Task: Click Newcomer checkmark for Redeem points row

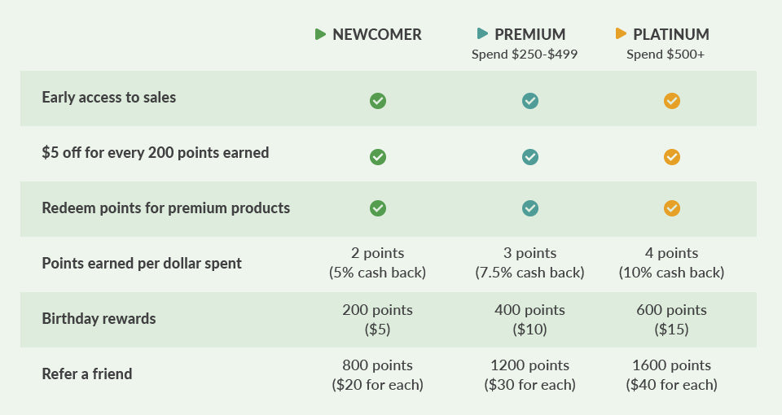Action: coord(378,208)
